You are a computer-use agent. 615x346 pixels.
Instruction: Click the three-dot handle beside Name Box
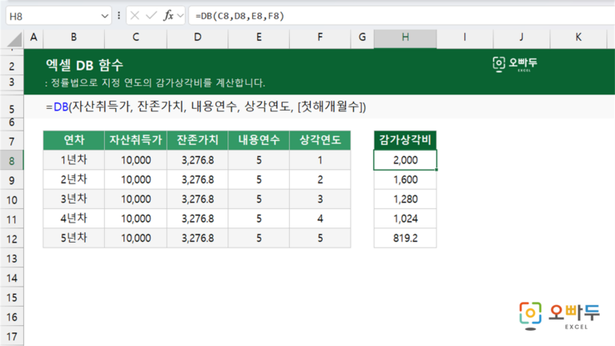pos(119,16)
